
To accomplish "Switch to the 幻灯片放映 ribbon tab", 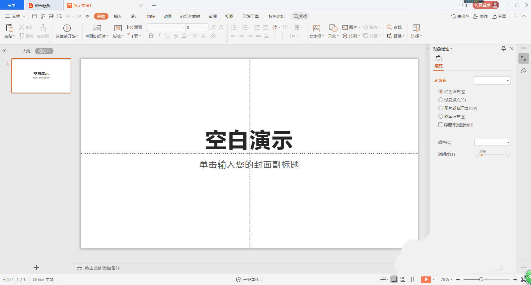I will [190, 16].
